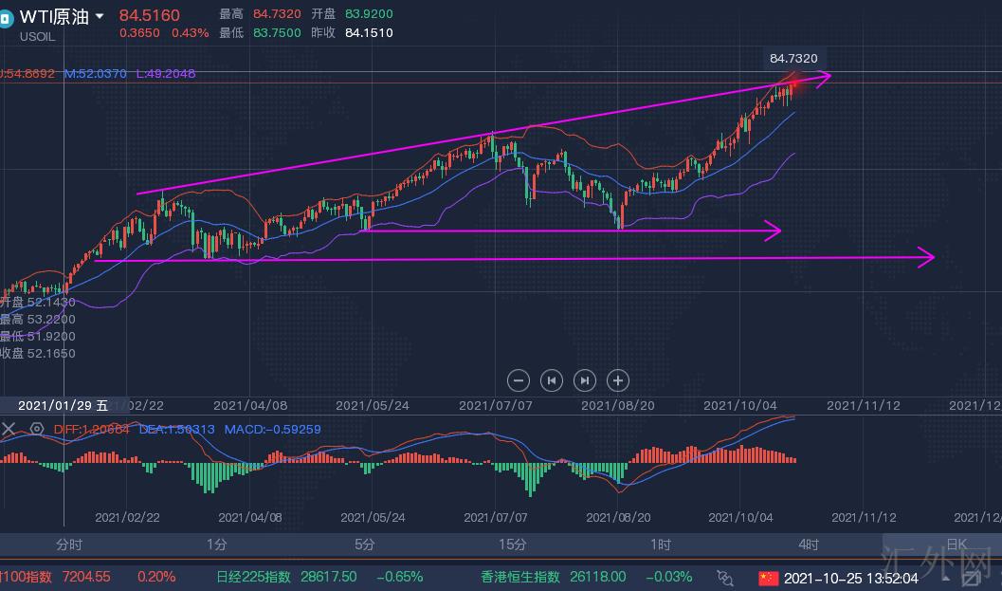The width and height of the screenshot is (1002, 591).
Task: Select the 5分 timeframe tab
Action: tap(365, 545)
